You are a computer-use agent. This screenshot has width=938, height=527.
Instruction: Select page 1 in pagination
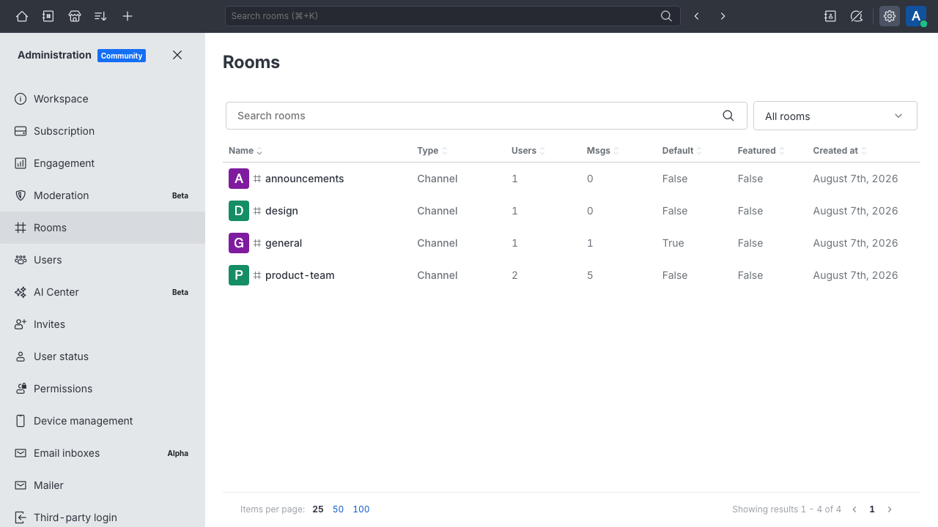tap(872, 509)
